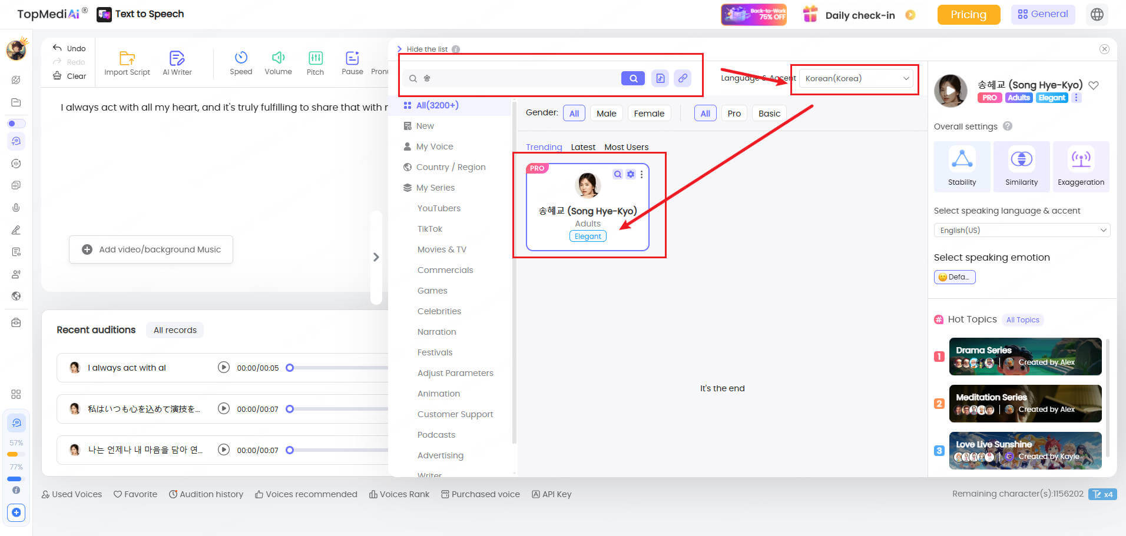Click the Pricing button
The width and height of the screenshot is (1126, 536).
(968, 15)
